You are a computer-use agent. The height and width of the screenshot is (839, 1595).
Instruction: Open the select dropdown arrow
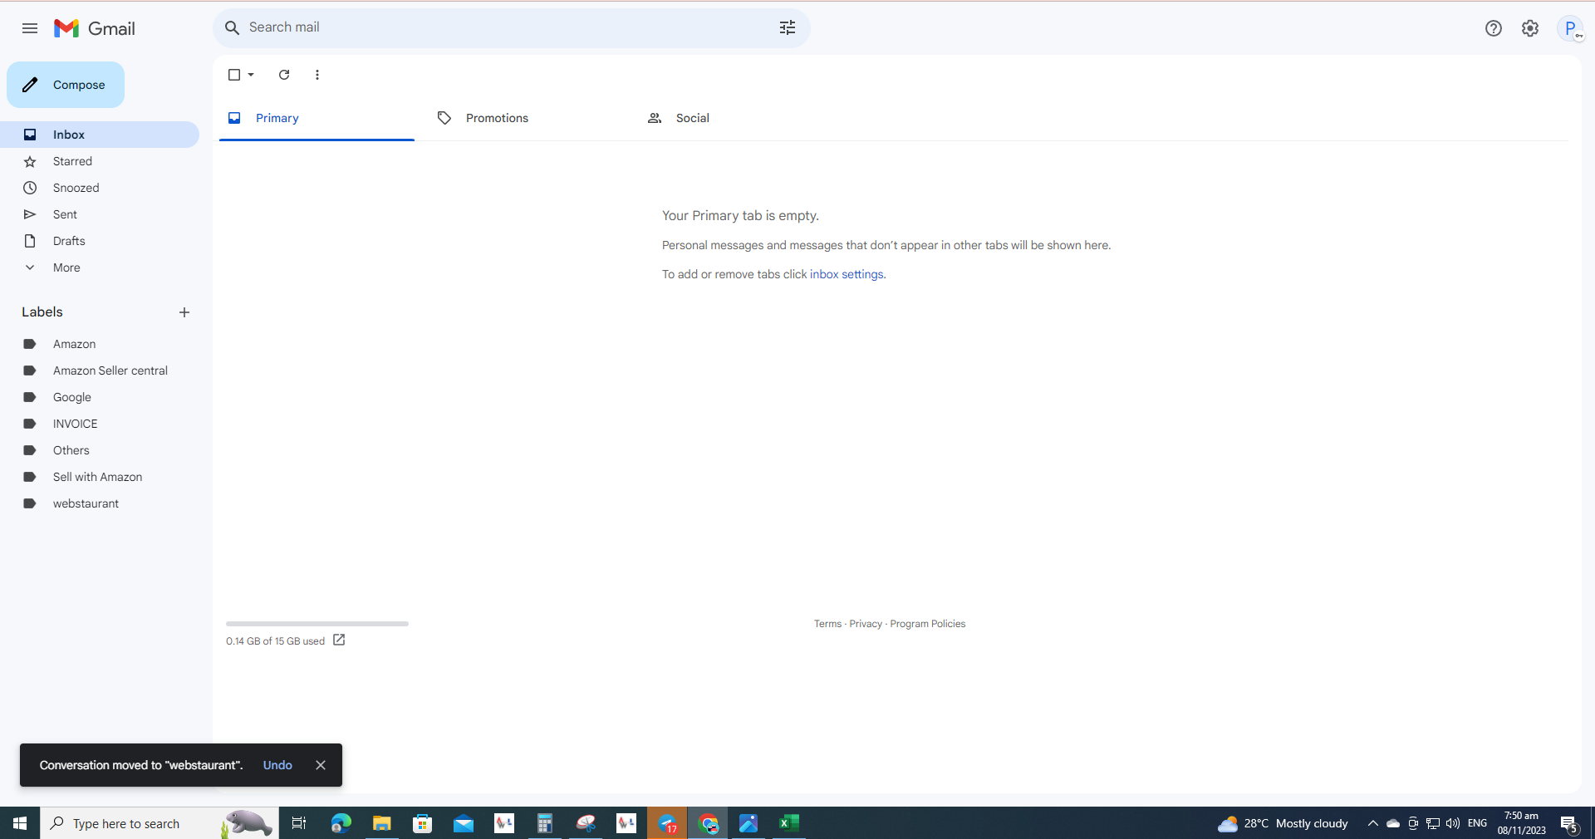[251, 75]
